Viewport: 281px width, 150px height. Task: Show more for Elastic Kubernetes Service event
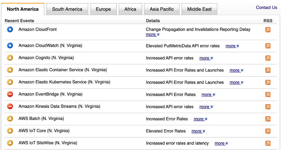(236, 82)
